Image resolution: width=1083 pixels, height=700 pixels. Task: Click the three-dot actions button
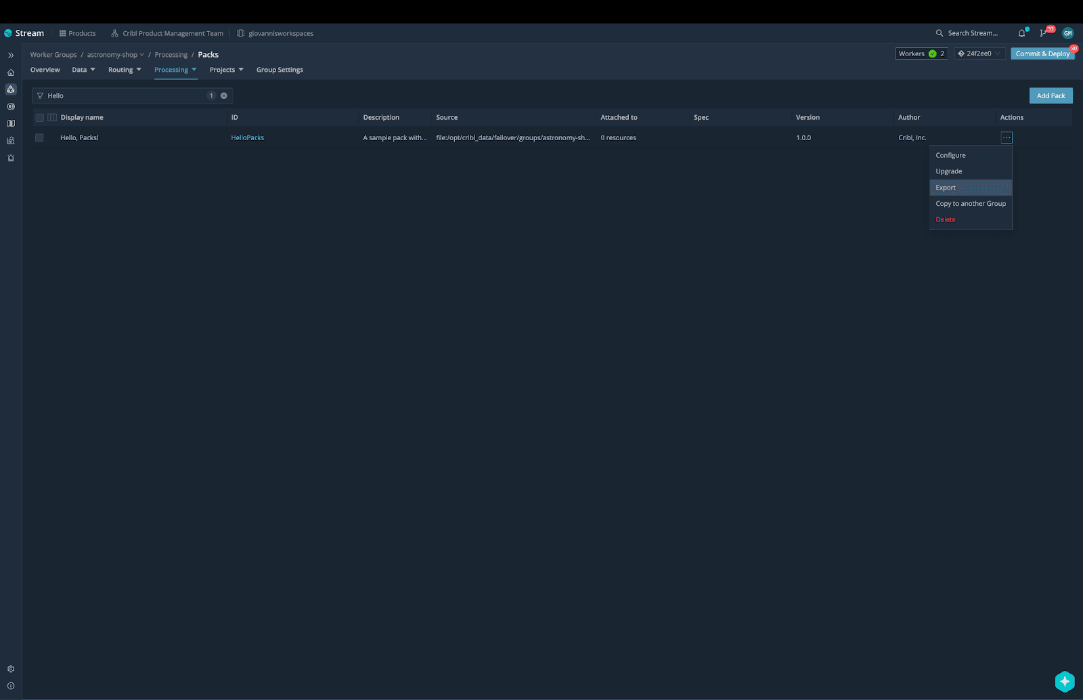tap(1007, 137)
